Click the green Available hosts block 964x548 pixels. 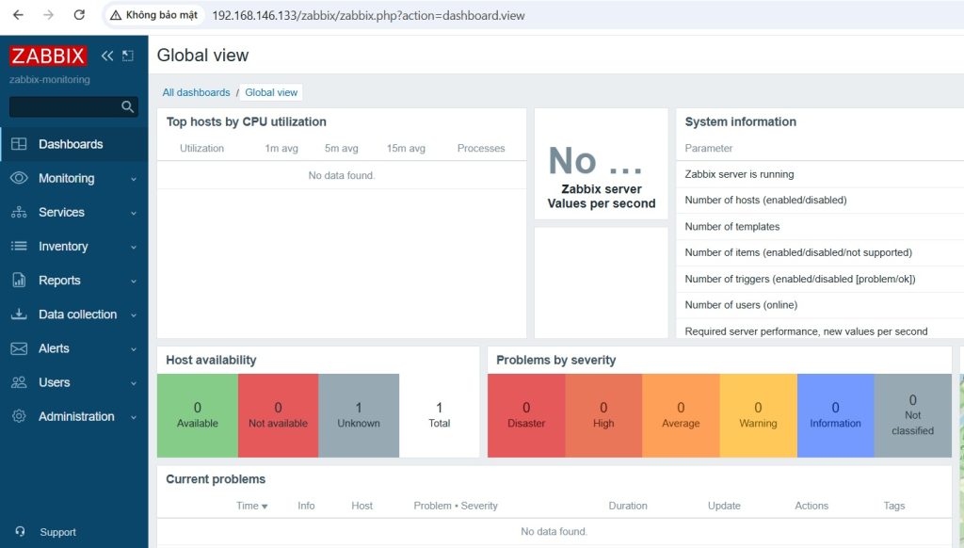(197, 414)
